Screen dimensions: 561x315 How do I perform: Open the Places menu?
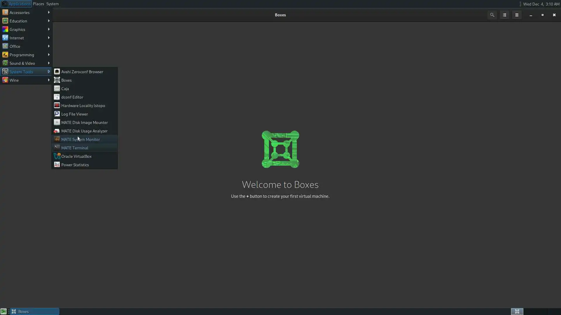click(38, 4)
